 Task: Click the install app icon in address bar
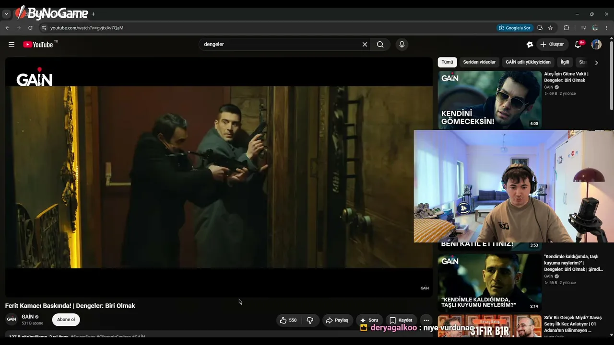[x=540, y=28]
